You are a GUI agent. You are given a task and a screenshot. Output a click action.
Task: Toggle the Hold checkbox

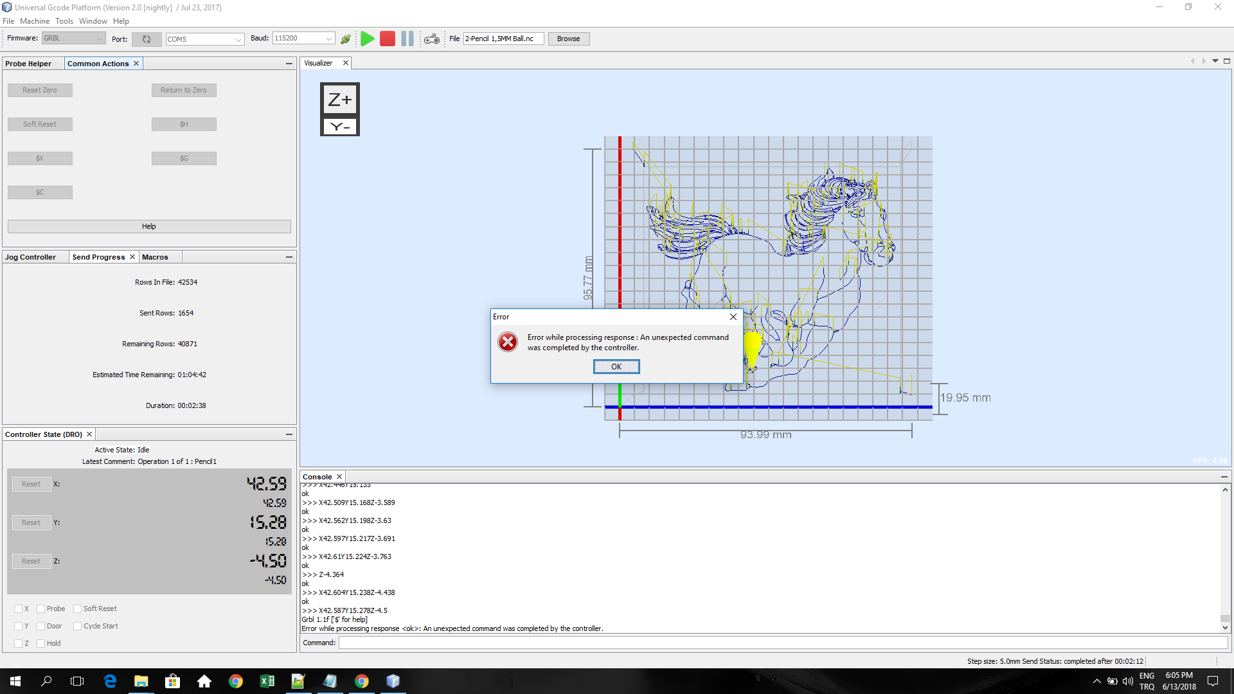coord(40,643)
